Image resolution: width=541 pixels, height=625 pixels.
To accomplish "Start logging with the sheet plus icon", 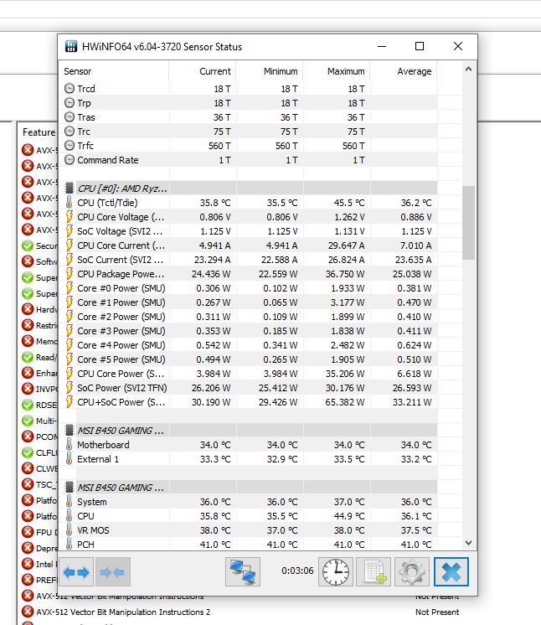I will pos(374,572).
